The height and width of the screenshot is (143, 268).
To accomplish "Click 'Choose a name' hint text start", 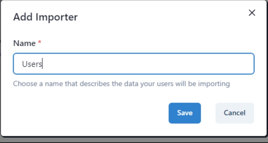I will pyautogui.click(x=30, y=84).
